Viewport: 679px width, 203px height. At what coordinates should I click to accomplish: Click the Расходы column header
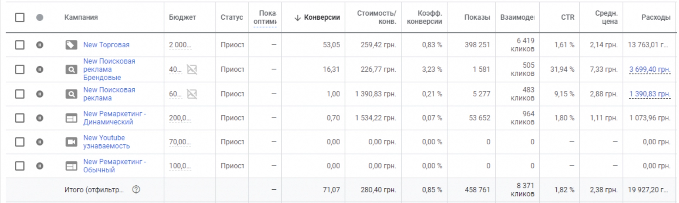click(x=656, y=17)
